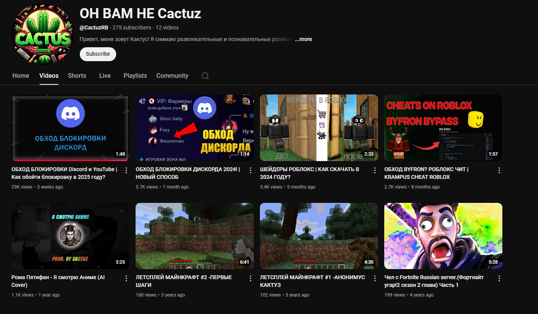Image resolution: width=538 pixels, height=314 pixels.
Task: Click the 29K views metadata line
Action: tap(37, 187)
